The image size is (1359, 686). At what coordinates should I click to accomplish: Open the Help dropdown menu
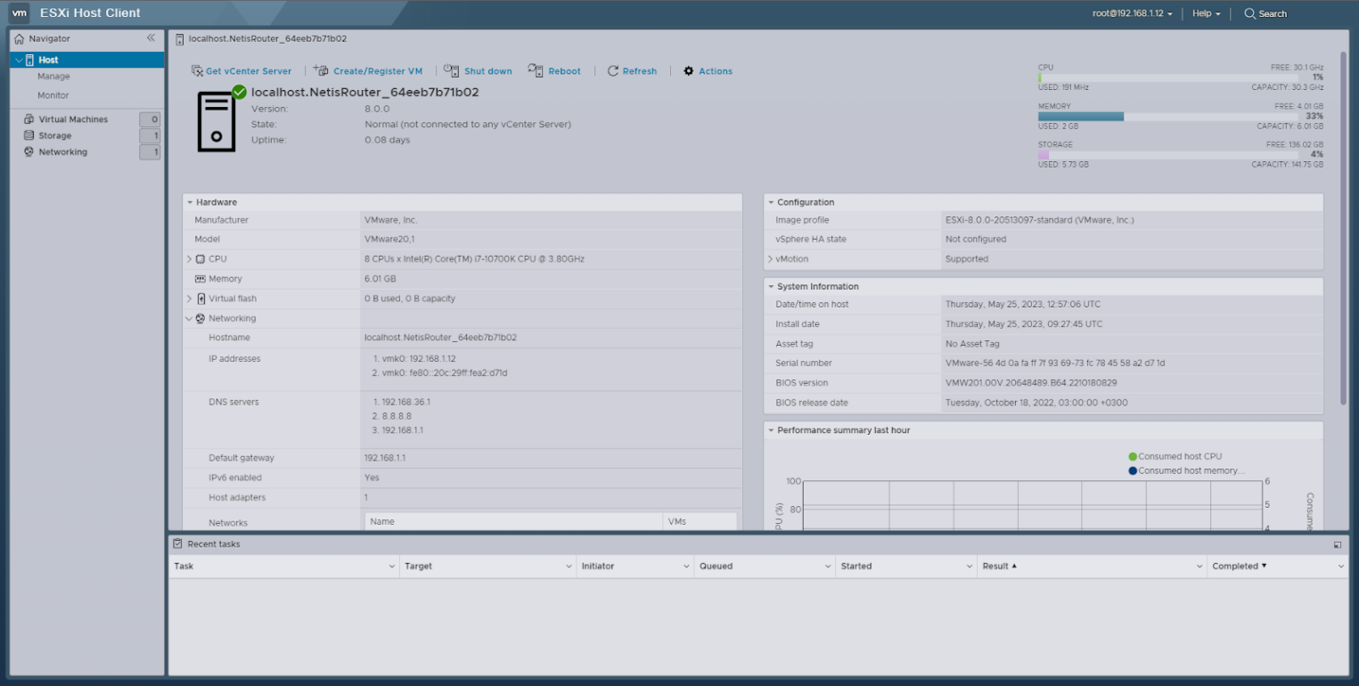click(x=1207, y=13)
